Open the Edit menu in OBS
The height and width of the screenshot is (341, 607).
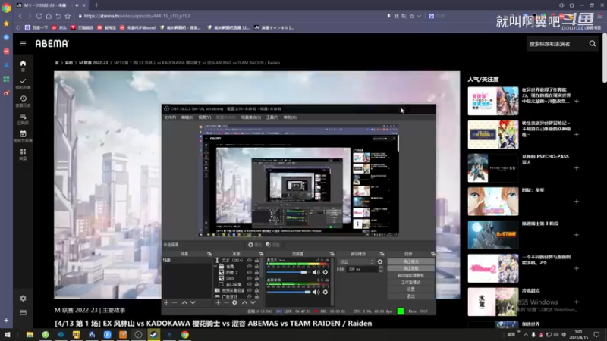click(x=187, y=117)
